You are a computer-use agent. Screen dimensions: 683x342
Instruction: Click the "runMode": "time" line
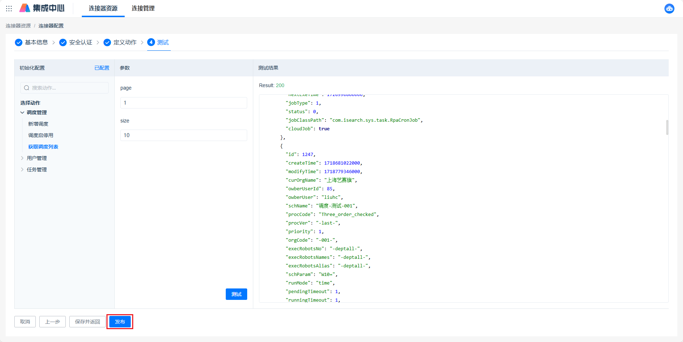pyautogui.click(x=310, y=283)
